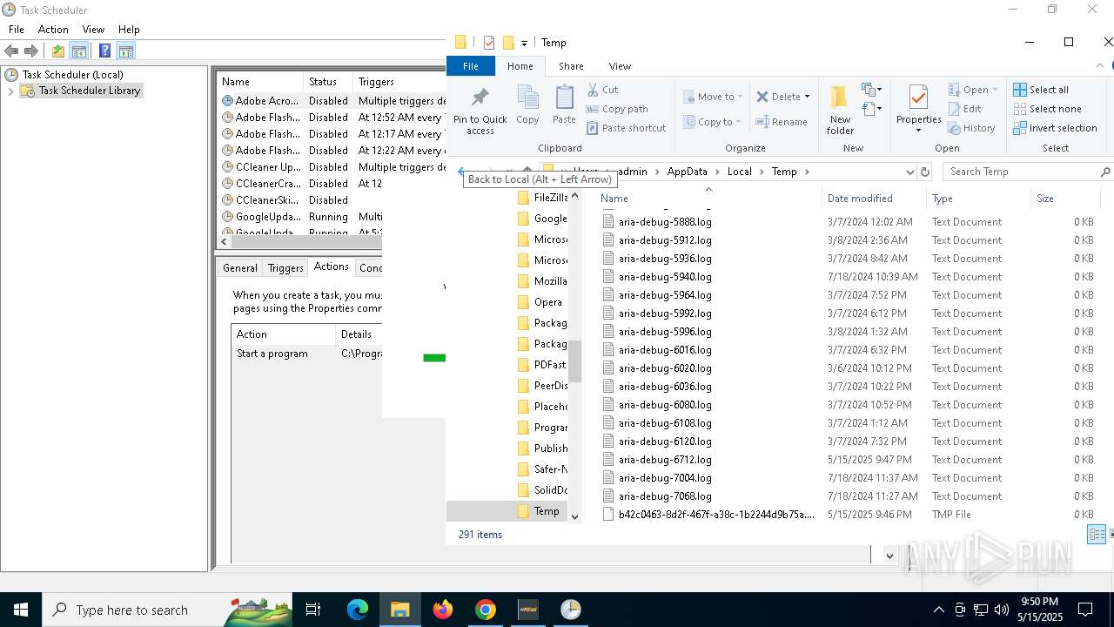Click Rename in Organize group
The image size is (1114, 627).
(782, 122)
